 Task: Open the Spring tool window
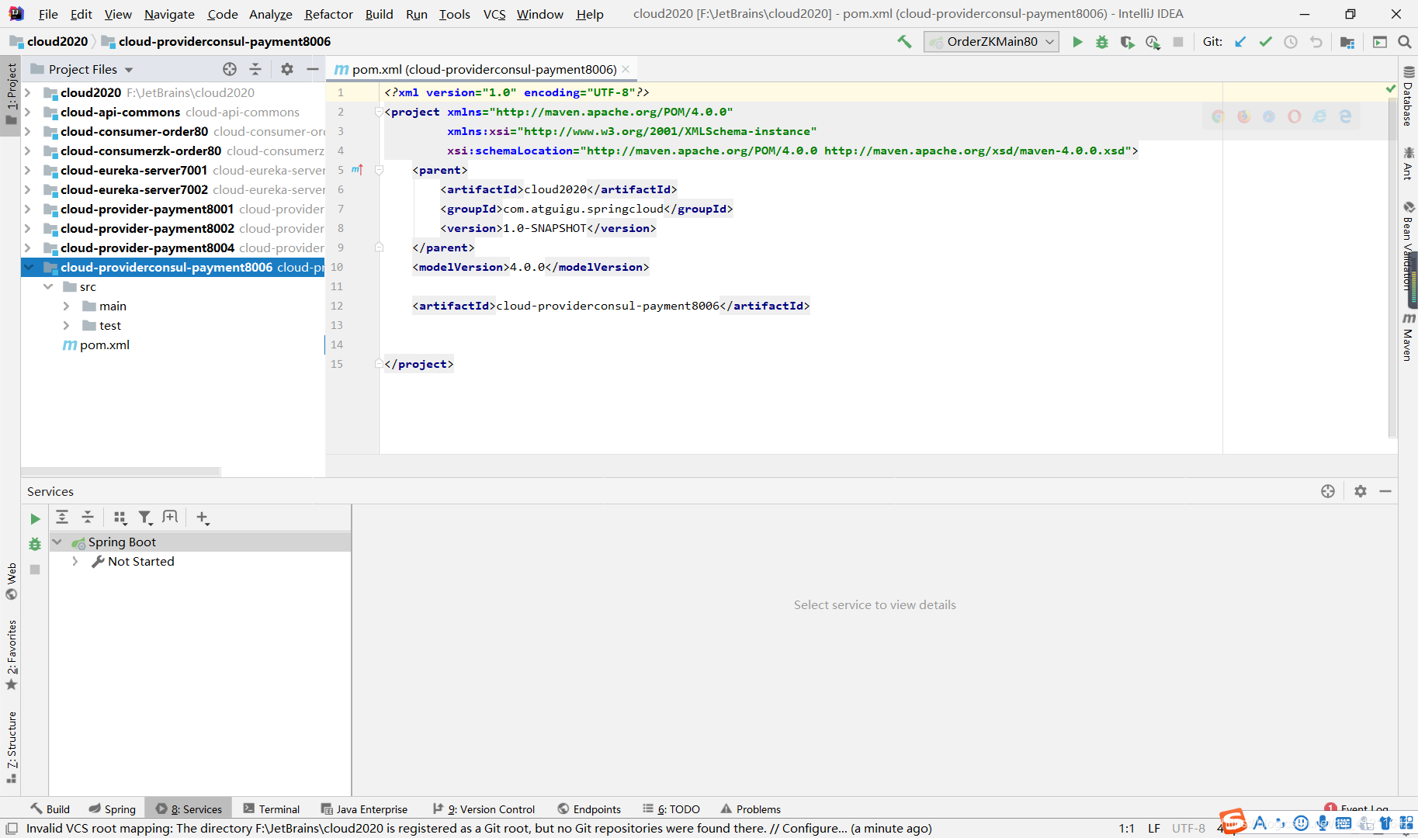tap(113, 809)
